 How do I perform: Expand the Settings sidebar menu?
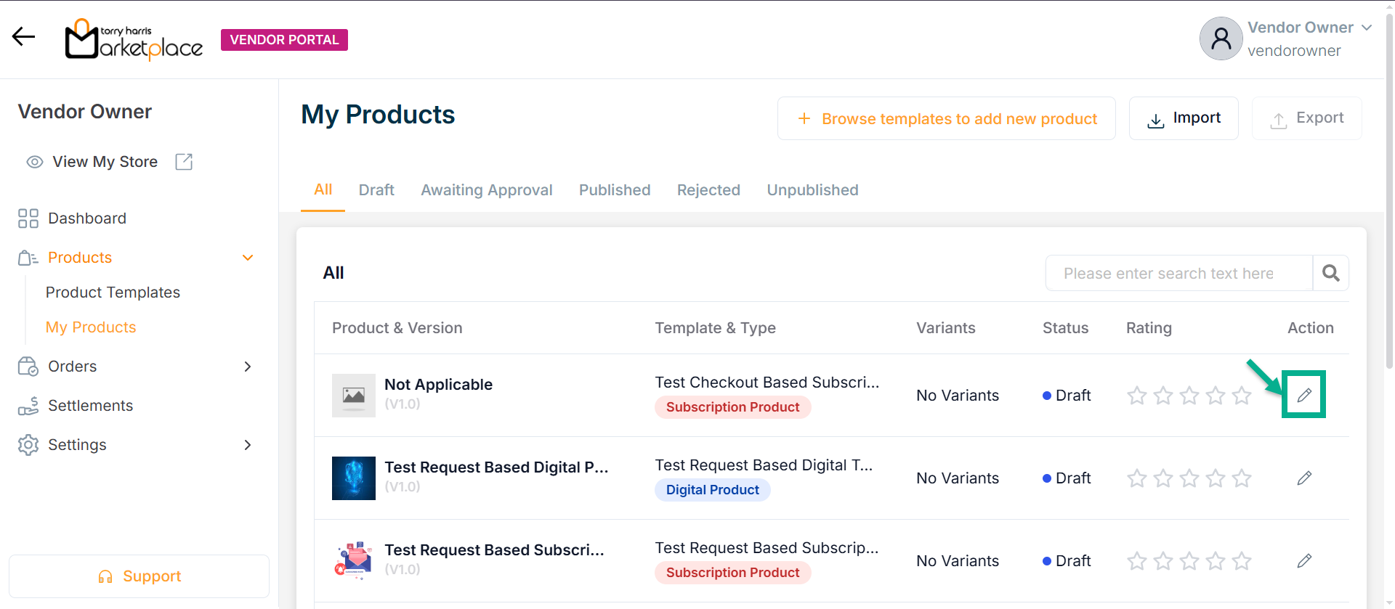pyautogui.click(x=248, y=445)
